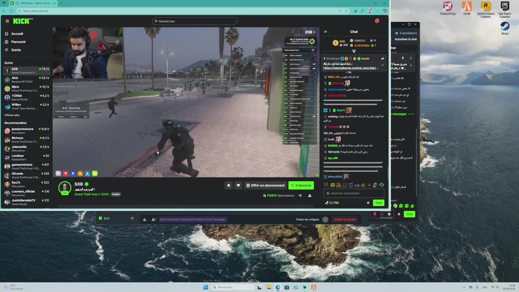The width and height of the screenshot is (519, 292).
Task: Open three-dot menu in popout chat
Action: tap(411, 58)
